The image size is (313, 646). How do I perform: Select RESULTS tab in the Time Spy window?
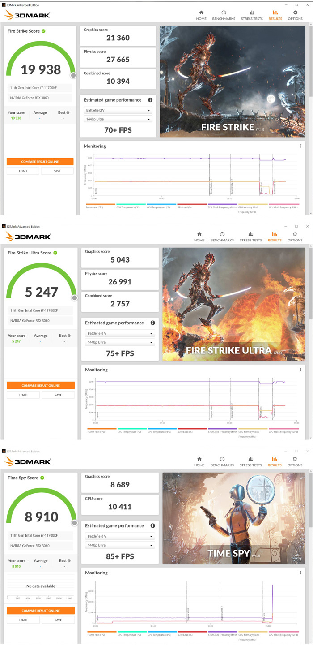click(x=275, y=461)
